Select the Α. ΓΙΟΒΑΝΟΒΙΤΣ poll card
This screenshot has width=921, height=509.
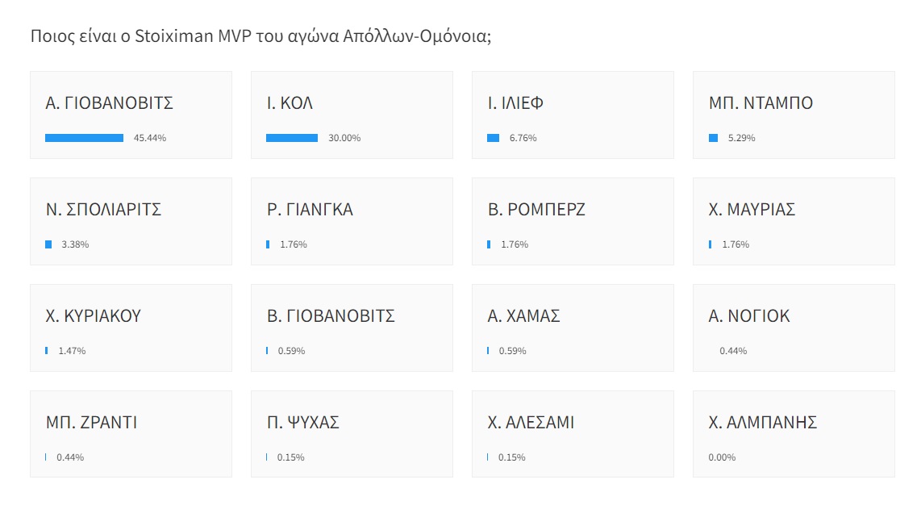(131, 115)
